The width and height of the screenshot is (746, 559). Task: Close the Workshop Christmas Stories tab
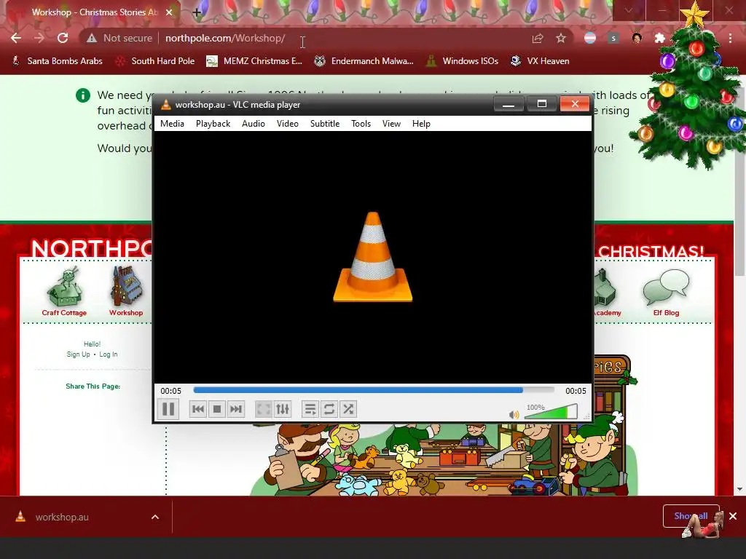[169, 12]
